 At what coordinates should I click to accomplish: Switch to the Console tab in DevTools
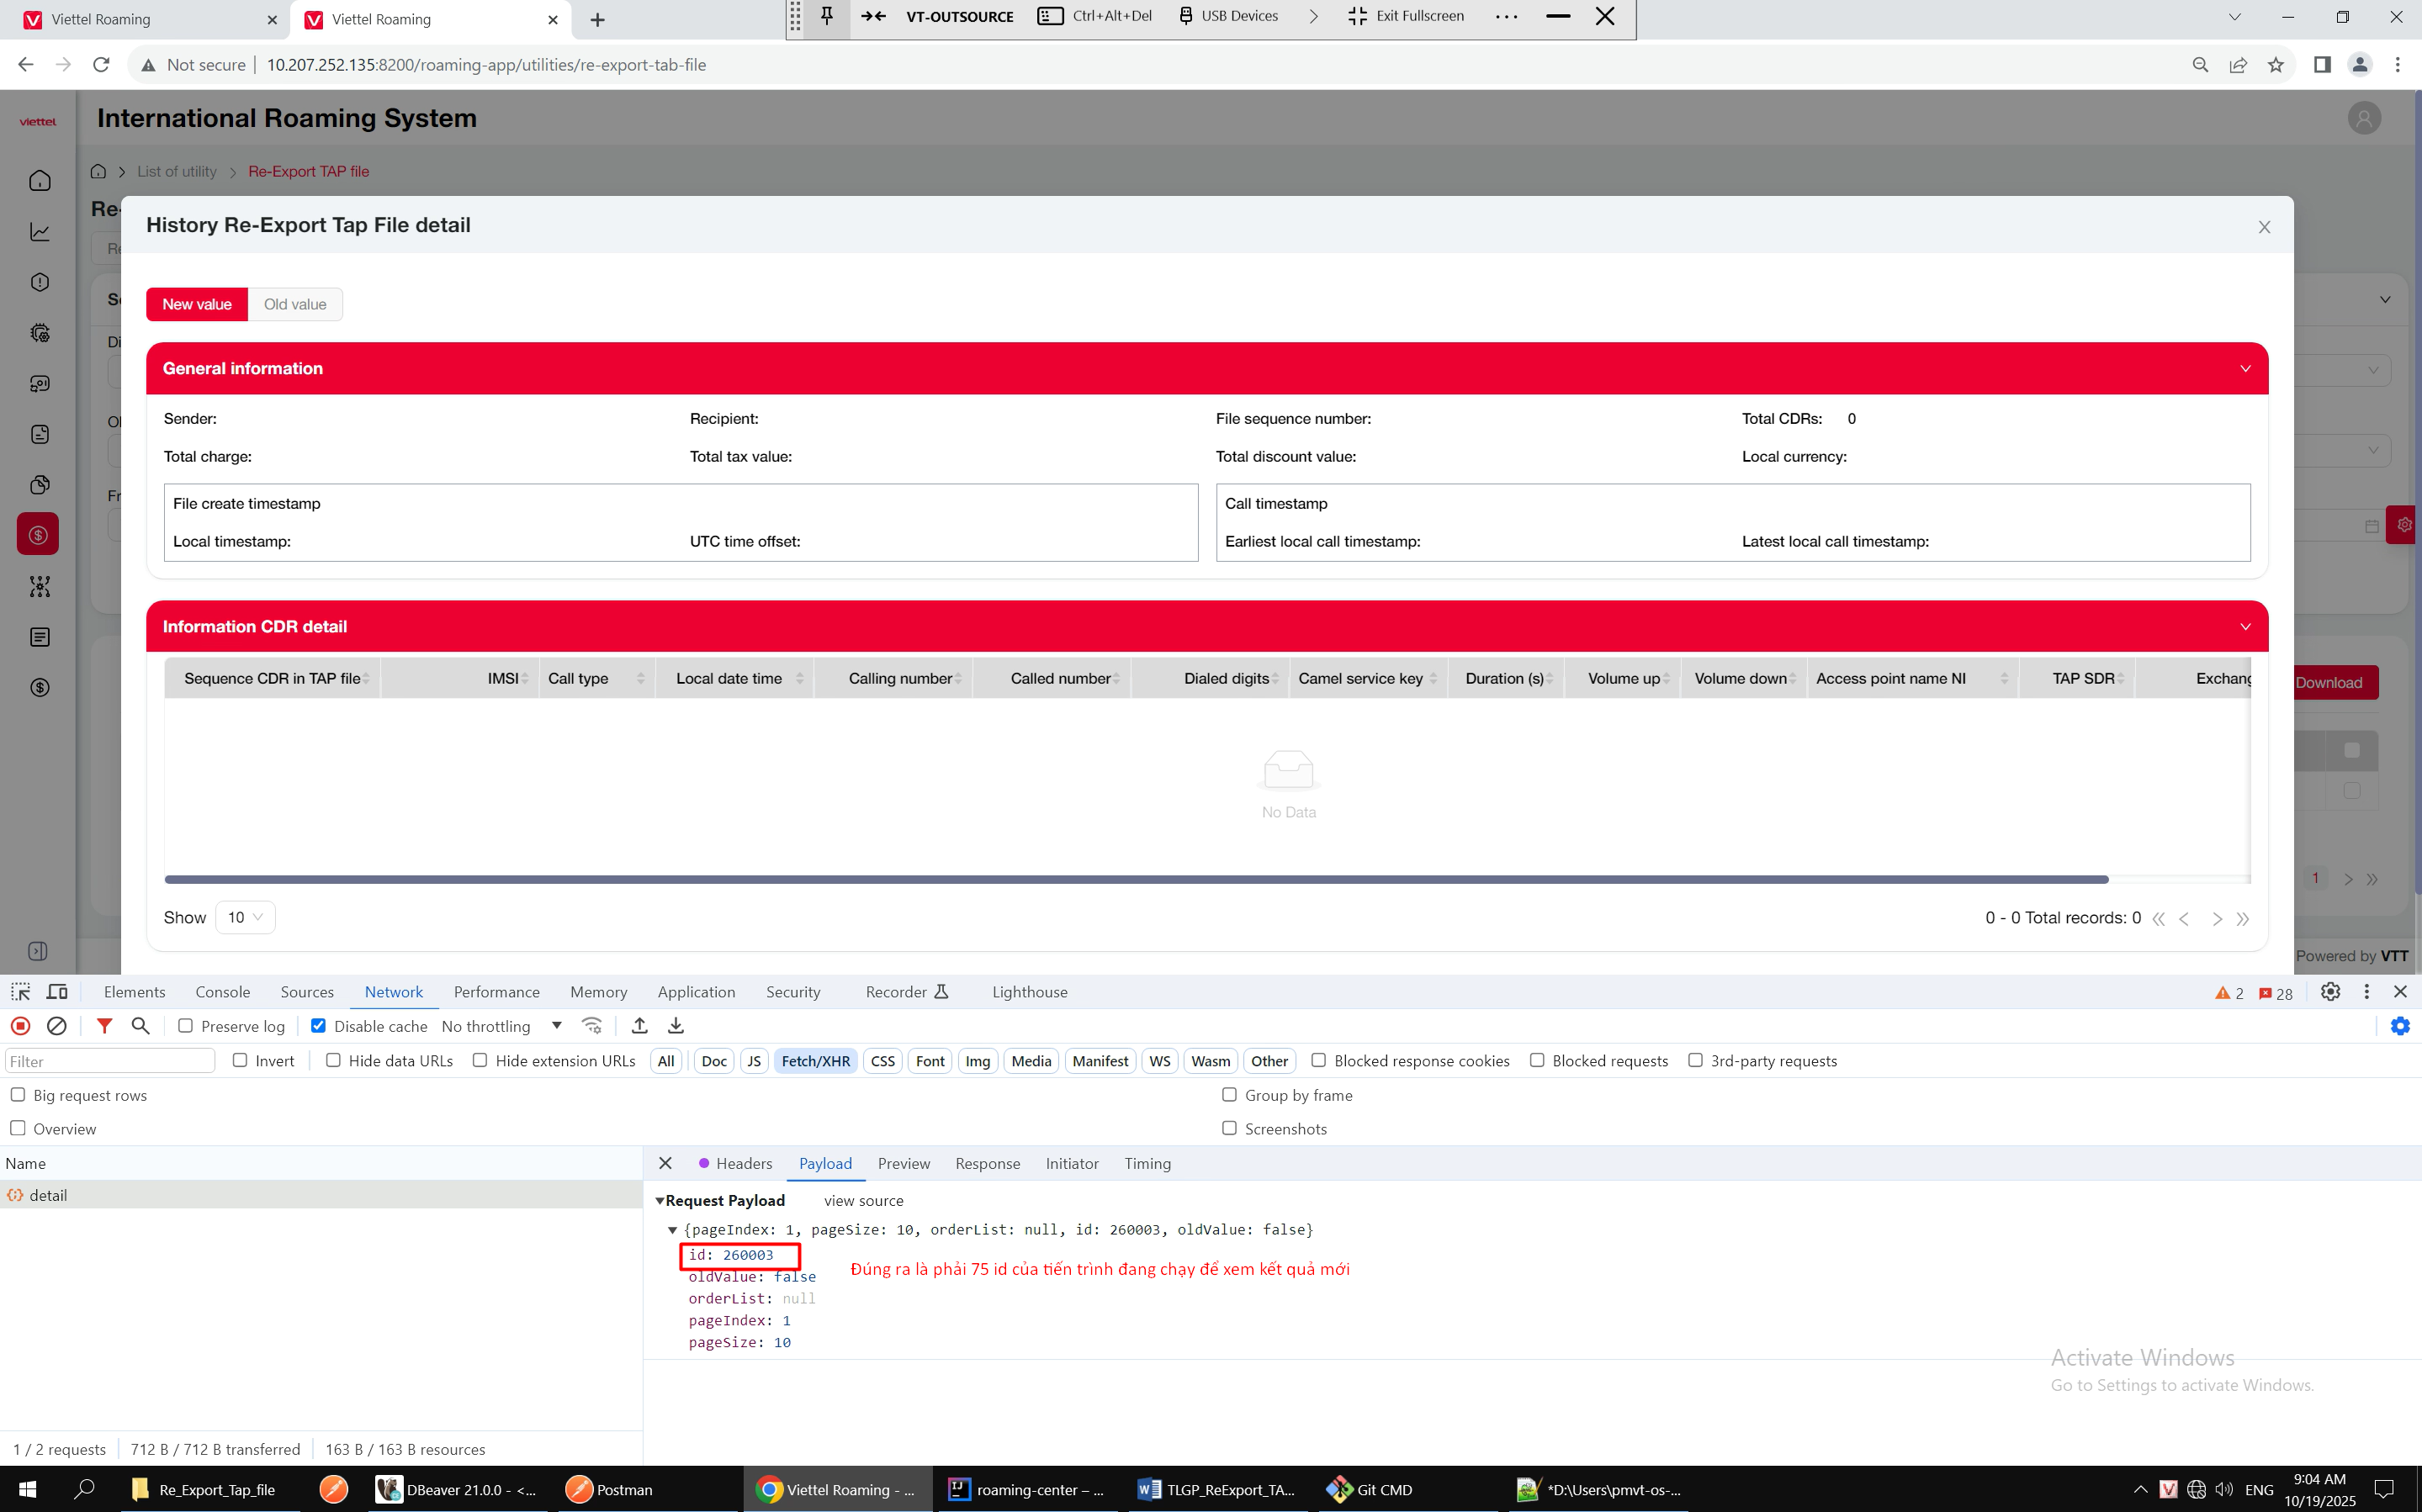pyautogui.click(x=222, y=992)
